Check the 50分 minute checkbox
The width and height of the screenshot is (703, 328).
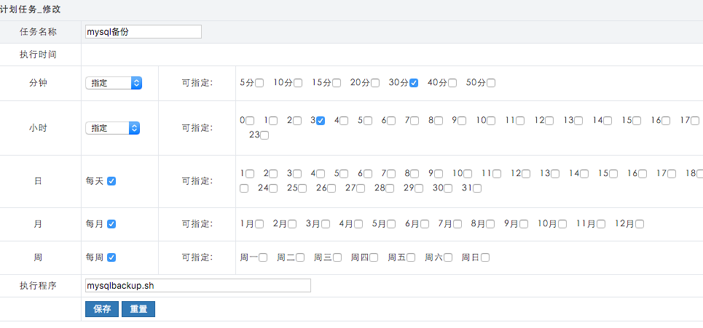tap(491, 83)
